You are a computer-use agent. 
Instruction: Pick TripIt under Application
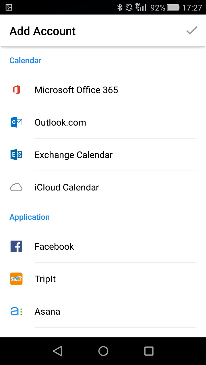(45, 279)
